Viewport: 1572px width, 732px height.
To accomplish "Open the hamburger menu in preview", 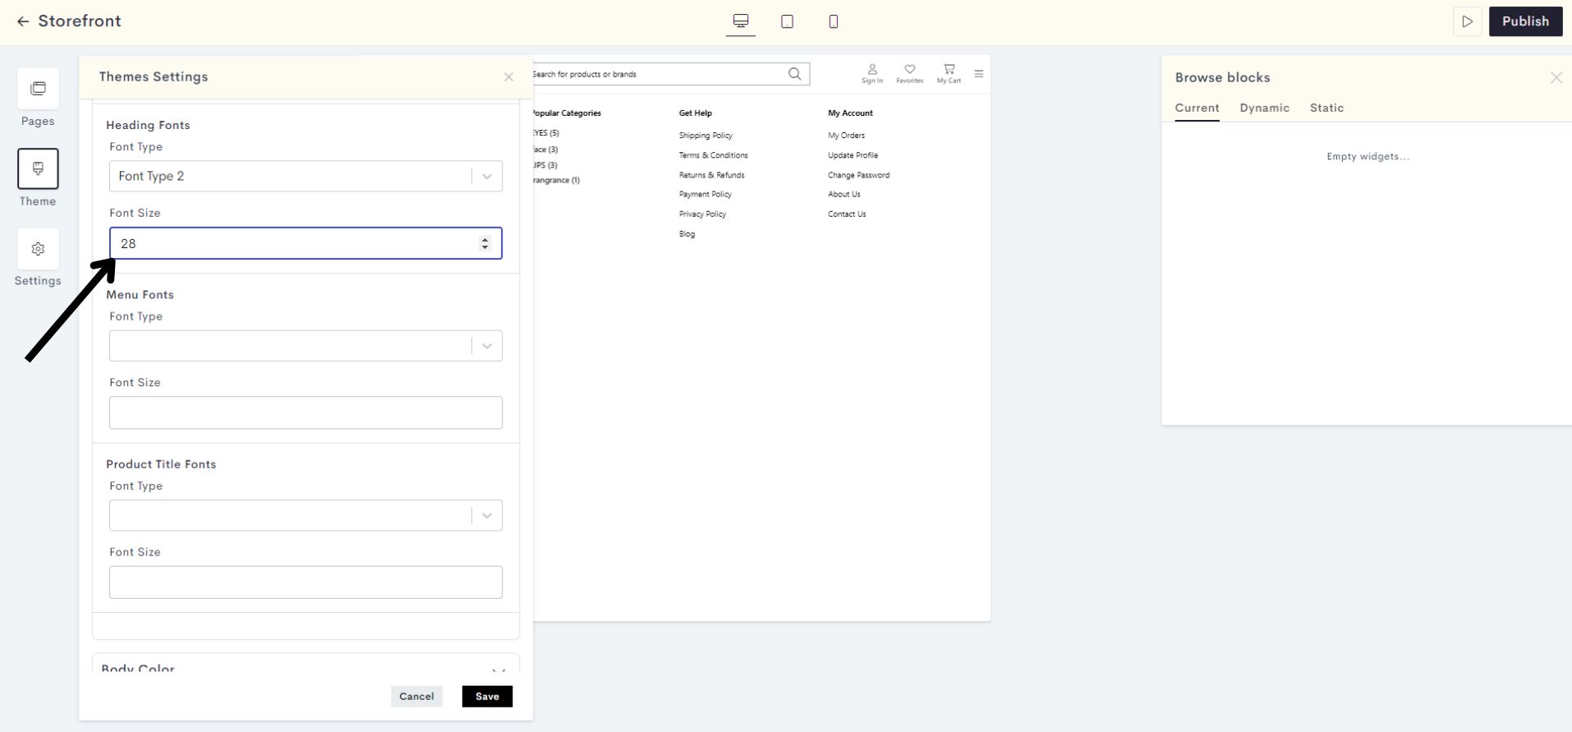I will tap(979, 74).
